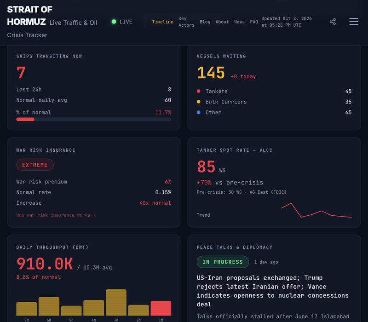
Task: Click the '+0 today' change text
Action: pos(243,76)
